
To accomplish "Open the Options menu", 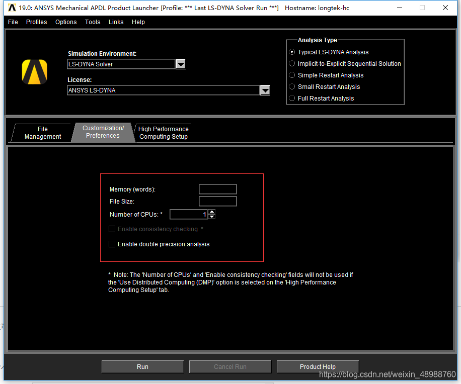I will click(x=66, y=22).
